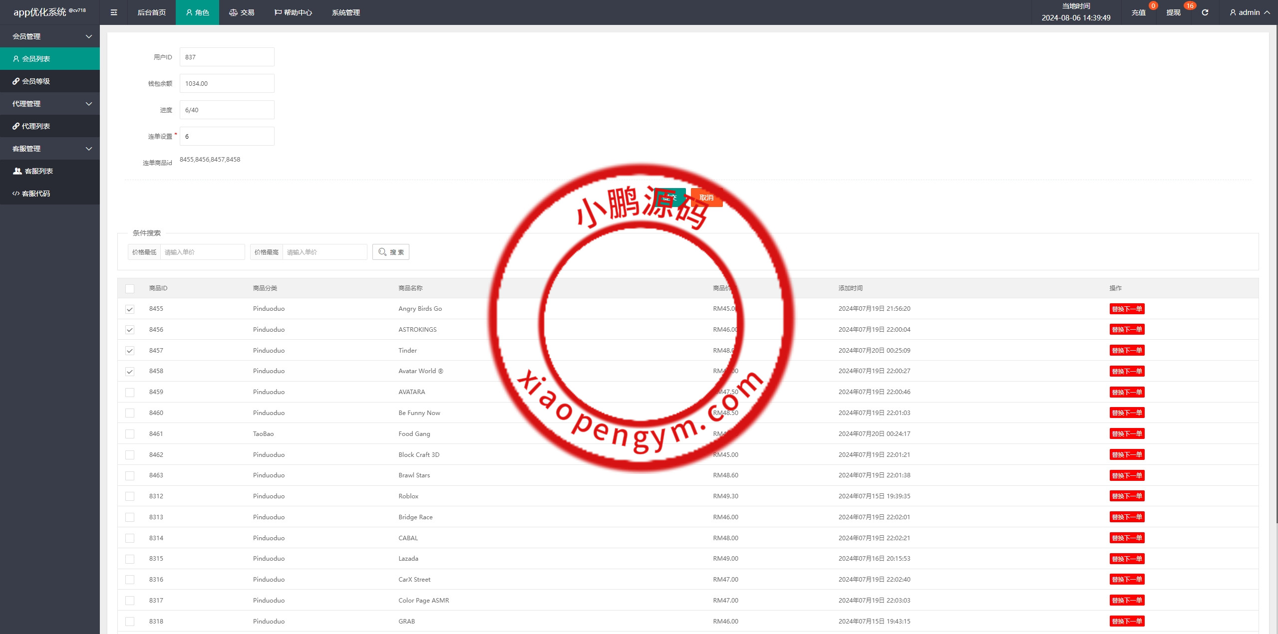Open 客服代码 code entry in the sidebar
The image size is (1278, 634).
coord(35,194)
